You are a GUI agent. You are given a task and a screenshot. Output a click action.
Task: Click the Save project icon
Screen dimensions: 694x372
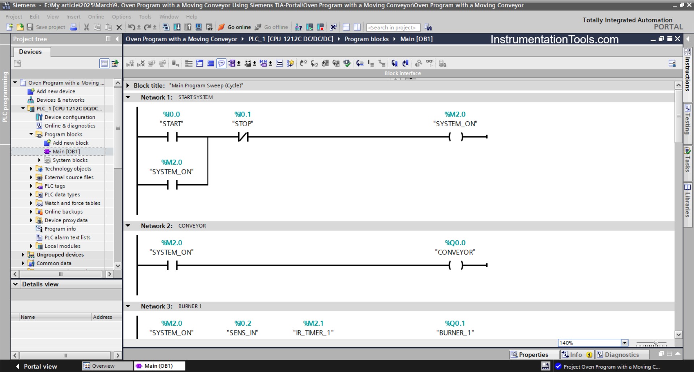coord(30,27)
